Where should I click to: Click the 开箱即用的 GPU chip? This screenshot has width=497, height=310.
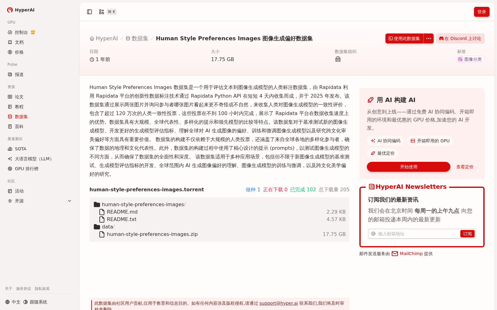coord(430,141)
